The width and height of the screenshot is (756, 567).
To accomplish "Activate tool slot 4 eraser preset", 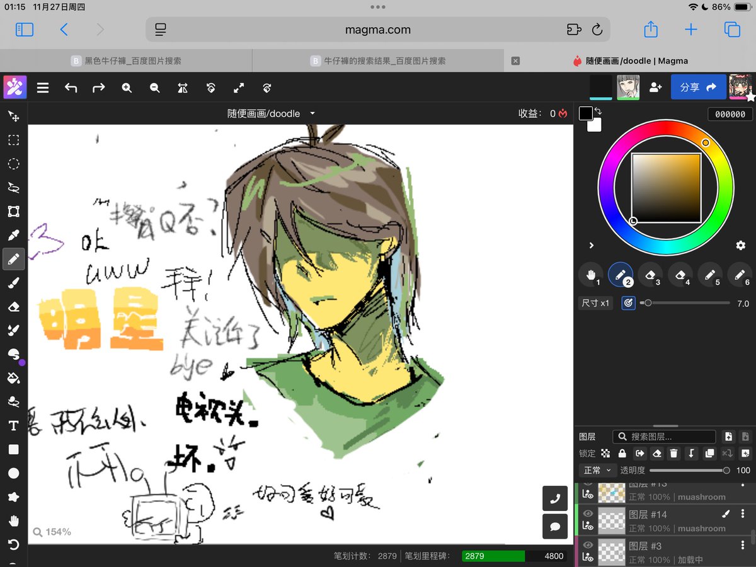I will pyautogui.click(x=680, y=275).
